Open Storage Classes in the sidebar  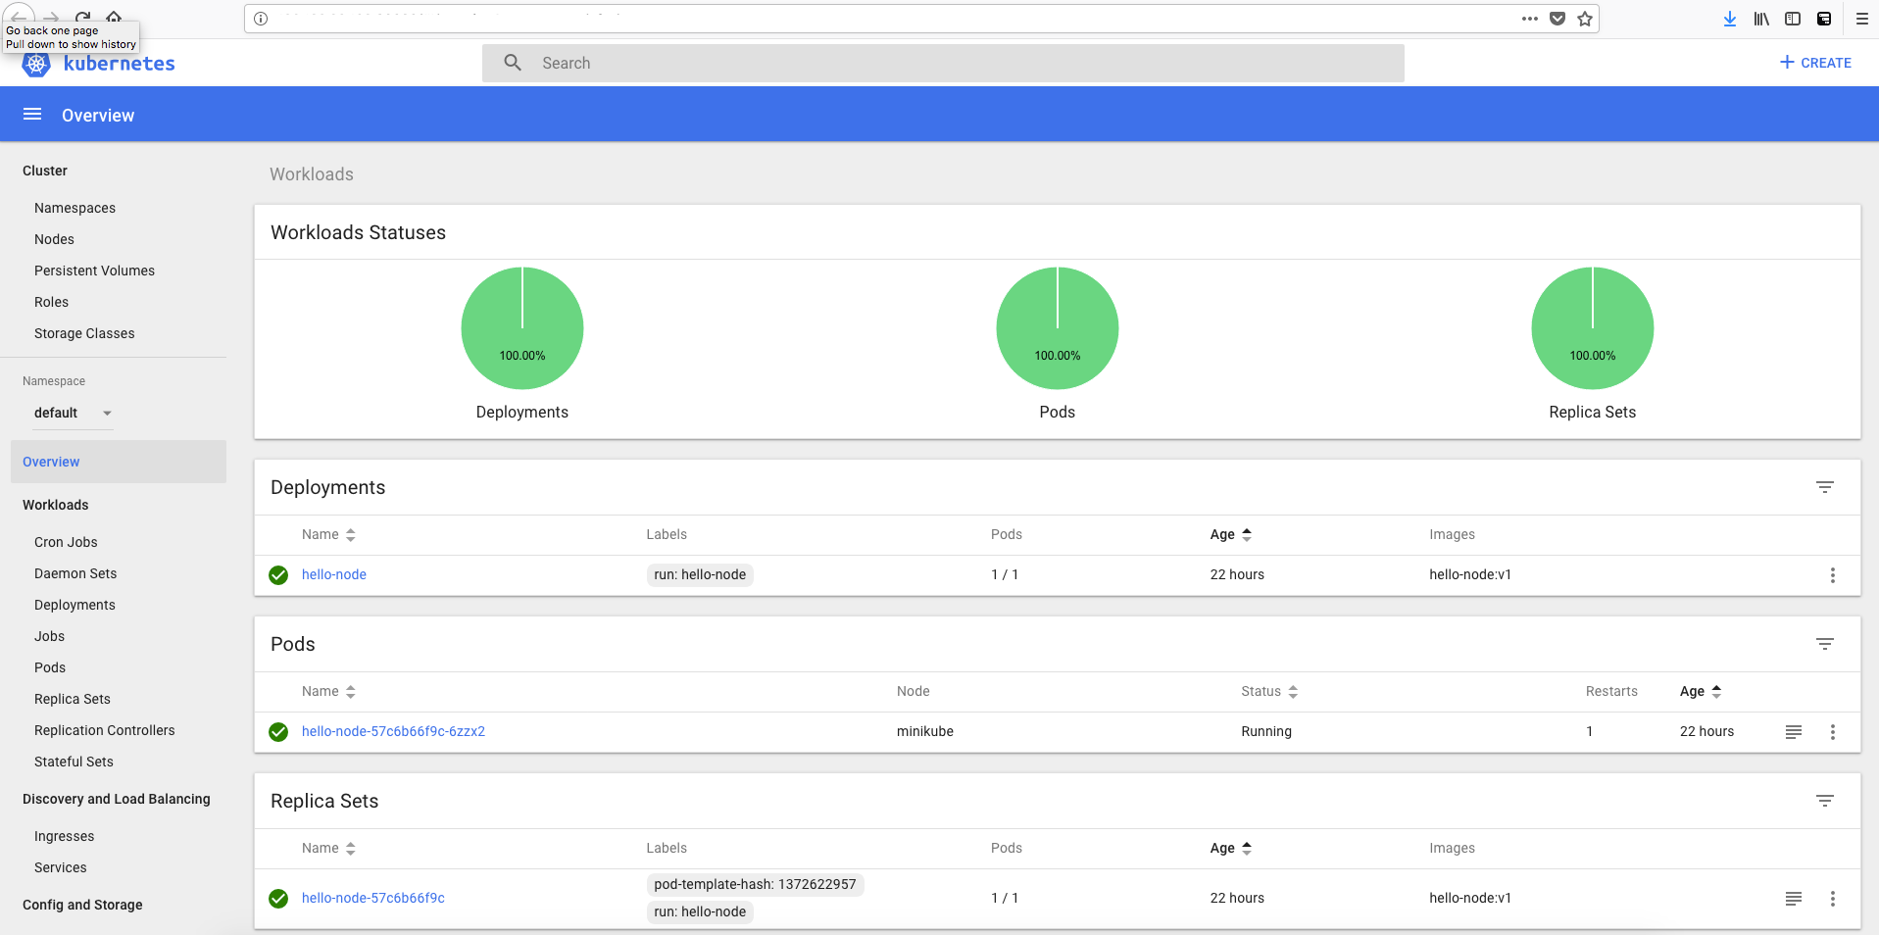click(x=84, y=333)
